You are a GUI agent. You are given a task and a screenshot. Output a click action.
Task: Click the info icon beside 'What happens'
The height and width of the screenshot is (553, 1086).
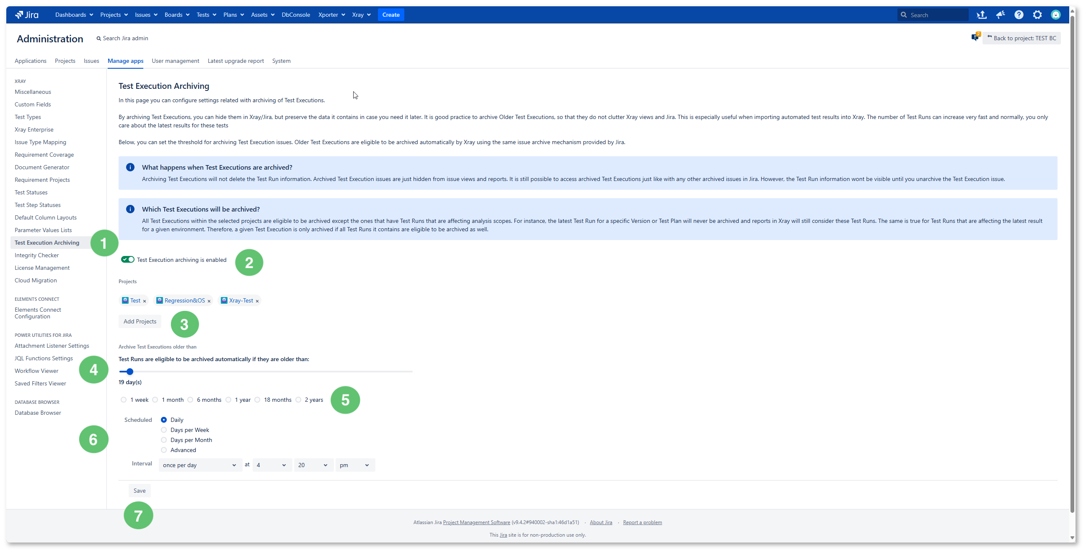(x=130, y=167)
